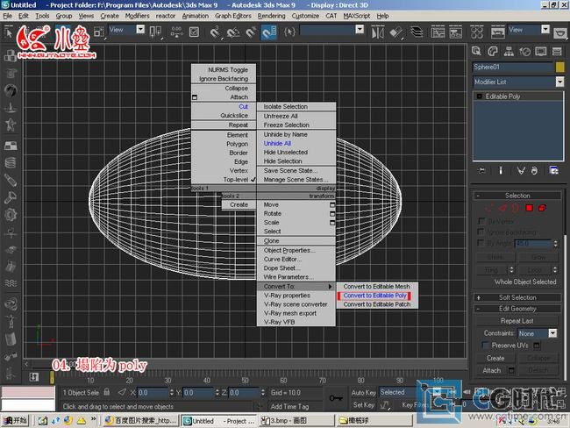Click the Select and Manipulate icon
This screenshot has width=570, height=428.
coord(176,32)
